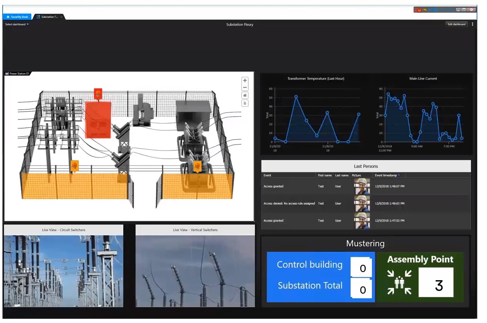Switch to the Security Desk home tab
Viewport: 487px width, 323px height.
click(17, 17)
